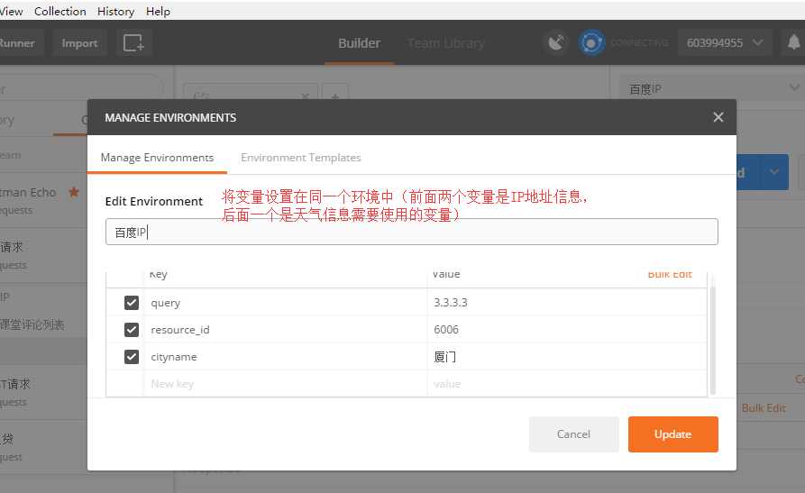The height and width of the screenshot is (493, 805).
Task: Click the cityname key cell
Action: point(286,356)
